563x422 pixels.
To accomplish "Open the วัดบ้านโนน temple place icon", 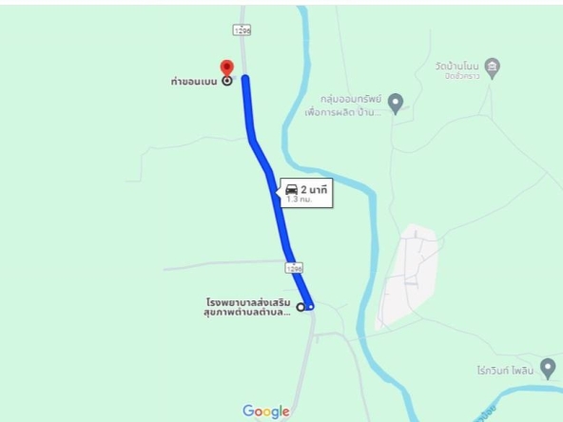I will pyautogui.click(x=492, y=68).
